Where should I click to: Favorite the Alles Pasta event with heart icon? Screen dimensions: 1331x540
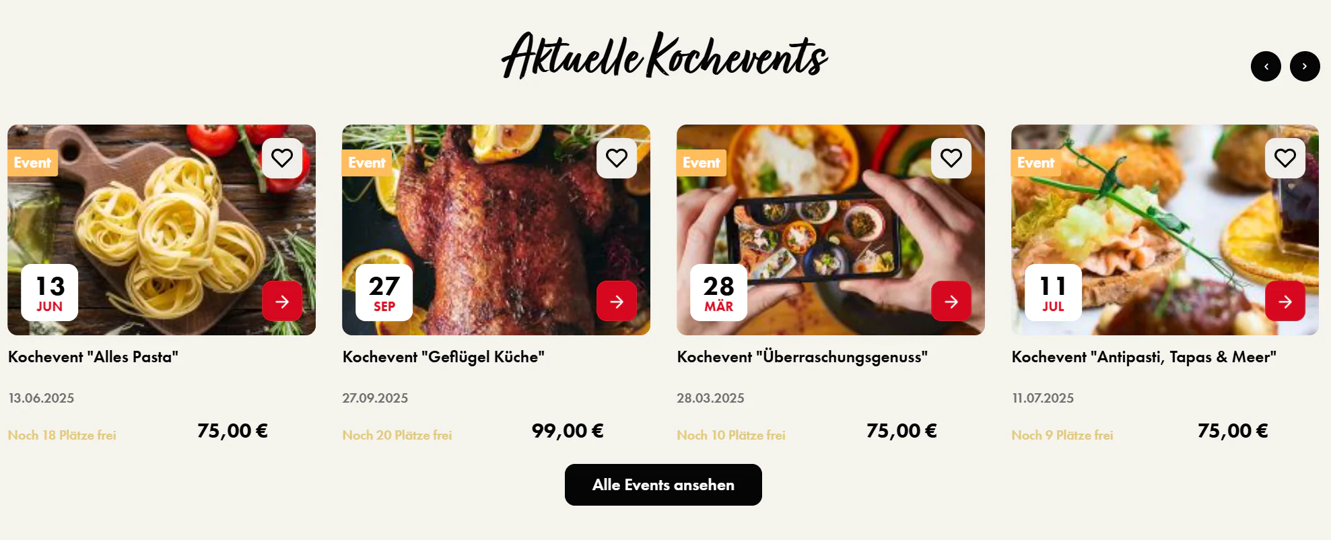click(x=282, y=158)
